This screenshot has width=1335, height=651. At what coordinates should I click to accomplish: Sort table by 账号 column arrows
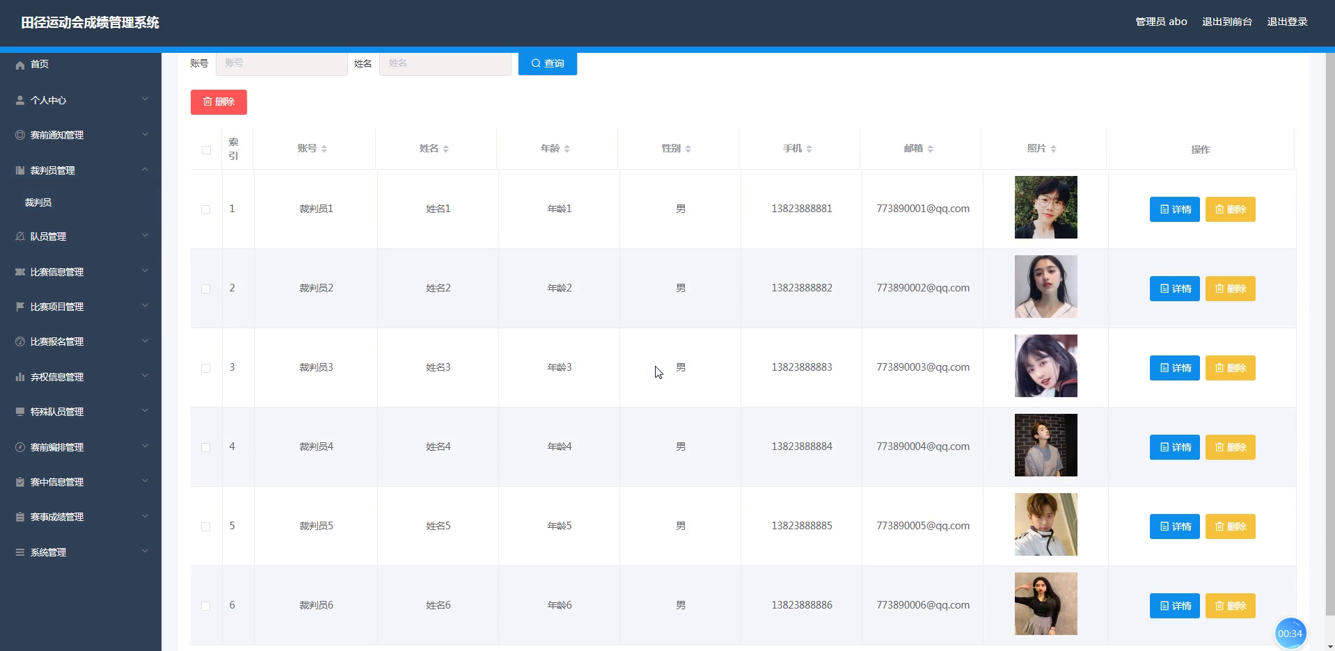tap(324, 149)
